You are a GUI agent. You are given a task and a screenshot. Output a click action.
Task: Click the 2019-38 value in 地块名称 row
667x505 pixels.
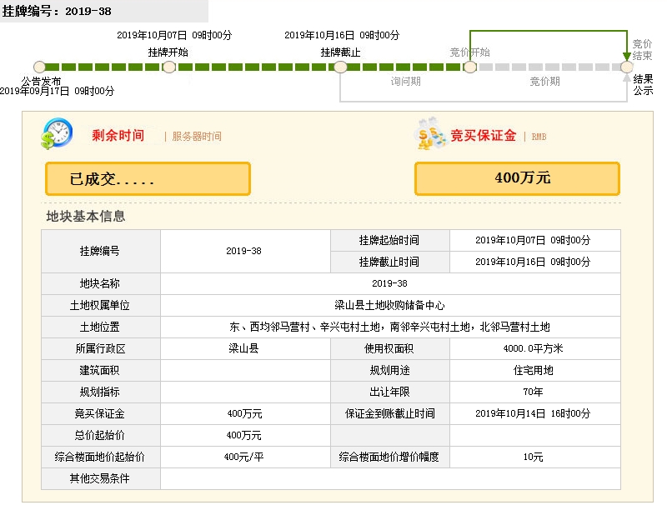390,283
